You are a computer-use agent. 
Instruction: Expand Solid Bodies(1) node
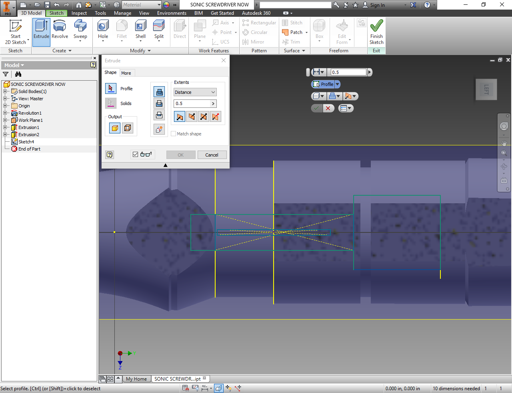click(5, 91)
